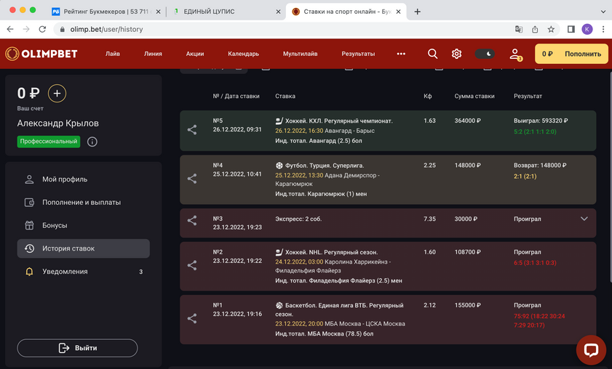Click the browser share icon
Viewport: 612px width, 369px height.
coord(535,29)
